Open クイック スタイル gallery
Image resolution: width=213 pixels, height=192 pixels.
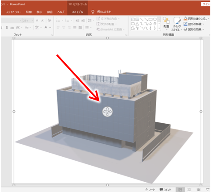click(177, 24)
